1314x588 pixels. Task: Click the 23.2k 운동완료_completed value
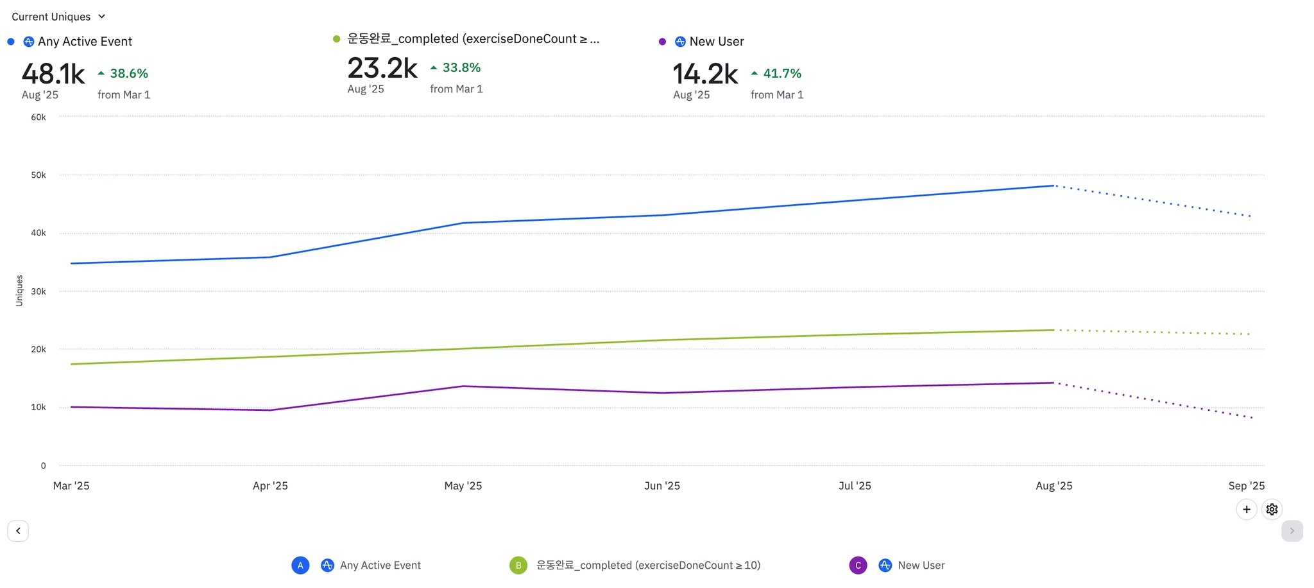pos(382,69)
